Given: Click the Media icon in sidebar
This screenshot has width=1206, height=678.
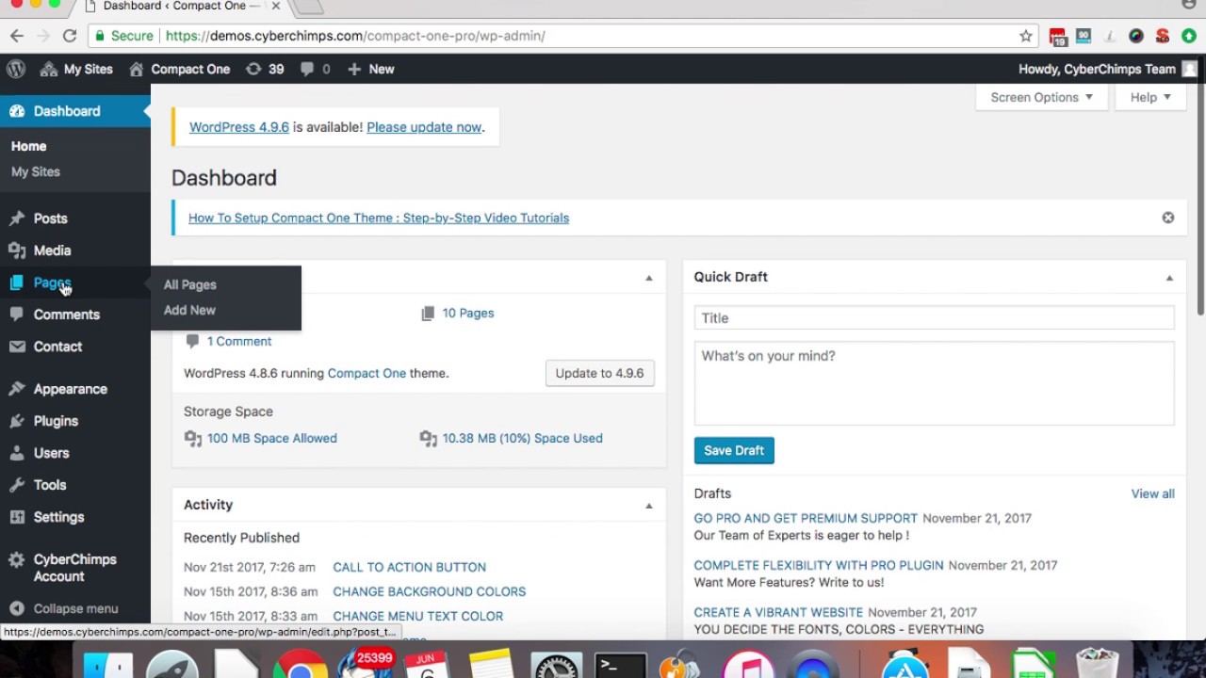Looking at the screenshot, I should pyautogui.click(x=17, y=250).
